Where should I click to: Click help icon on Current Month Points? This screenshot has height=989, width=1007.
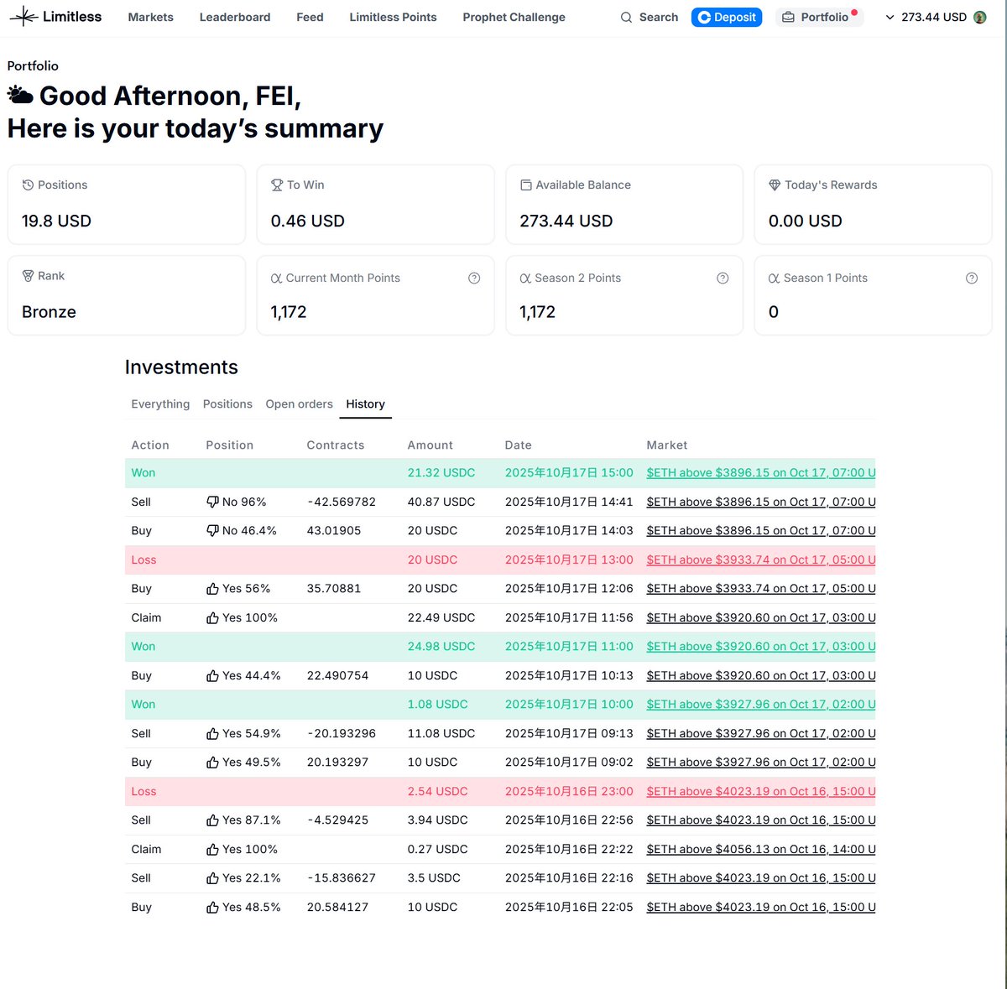(x=474, y=278)
